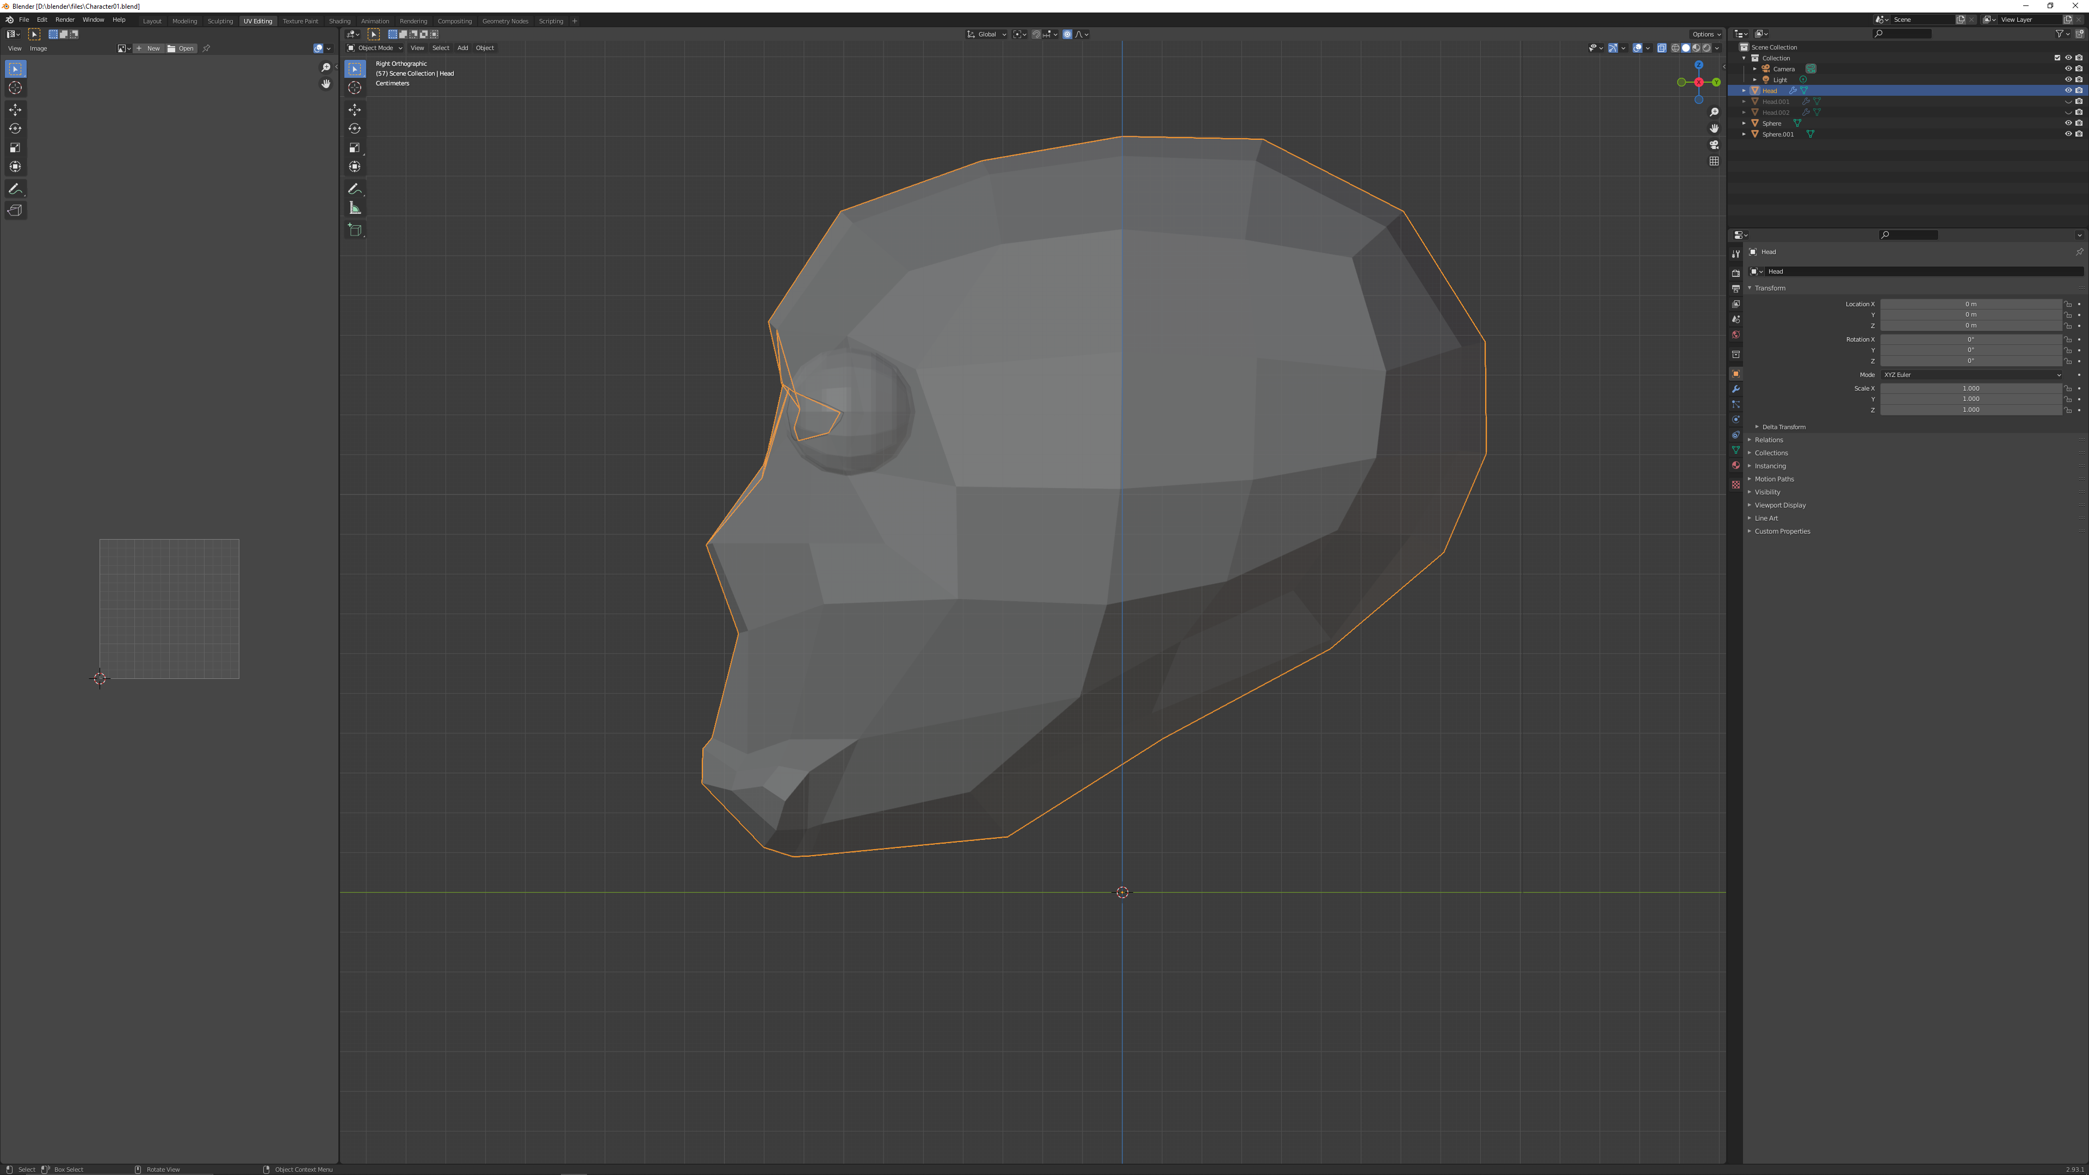Hide the Camera object in the viewport
Image resolution: width=2089 pixels, height=1175 pixels.
[x=2068, y=69]
